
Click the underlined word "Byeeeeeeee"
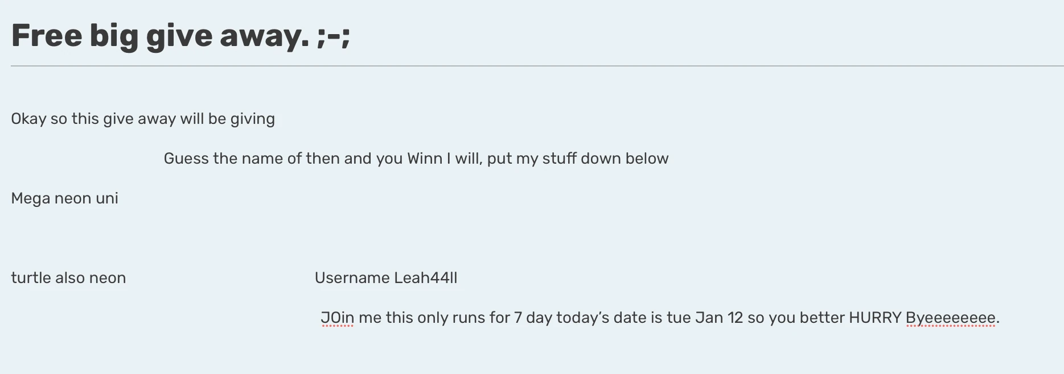coord(950,318)
